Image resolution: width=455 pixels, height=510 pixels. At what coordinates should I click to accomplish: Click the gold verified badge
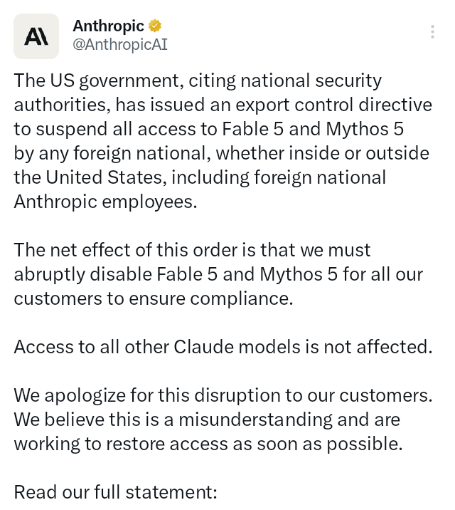pos(155,26)
